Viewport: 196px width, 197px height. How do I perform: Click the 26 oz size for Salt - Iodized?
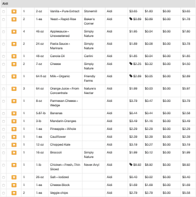(40, 177)
